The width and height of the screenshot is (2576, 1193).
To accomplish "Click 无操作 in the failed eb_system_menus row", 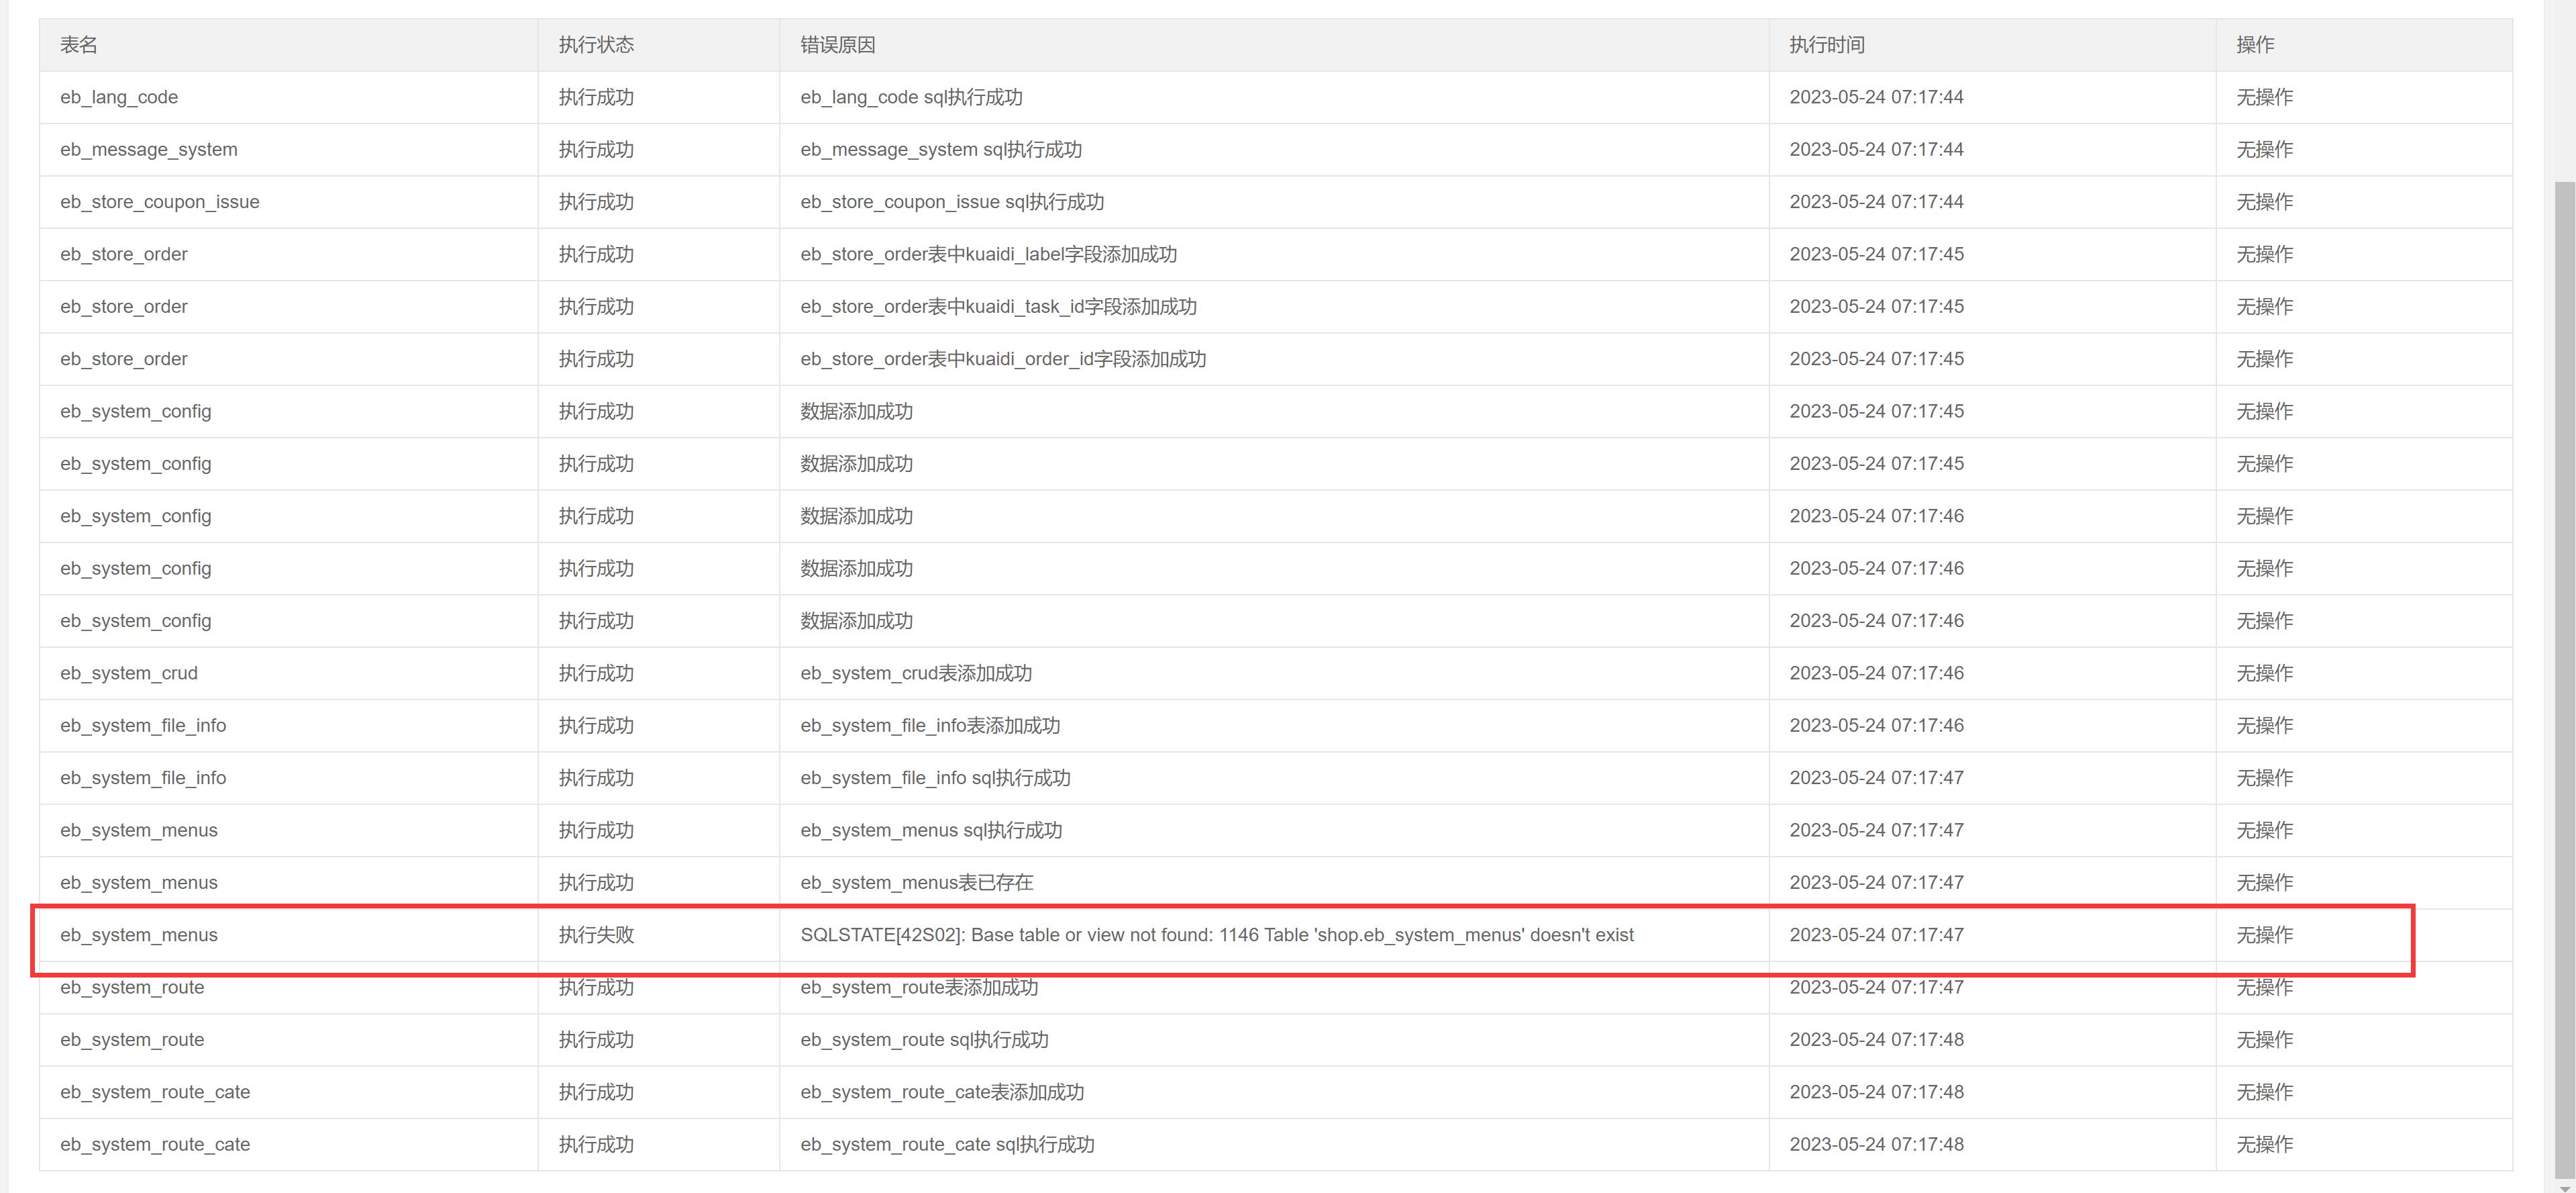I will point(2265,935).
